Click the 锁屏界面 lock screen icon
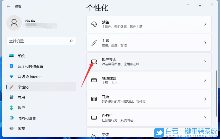 point(94,62)
